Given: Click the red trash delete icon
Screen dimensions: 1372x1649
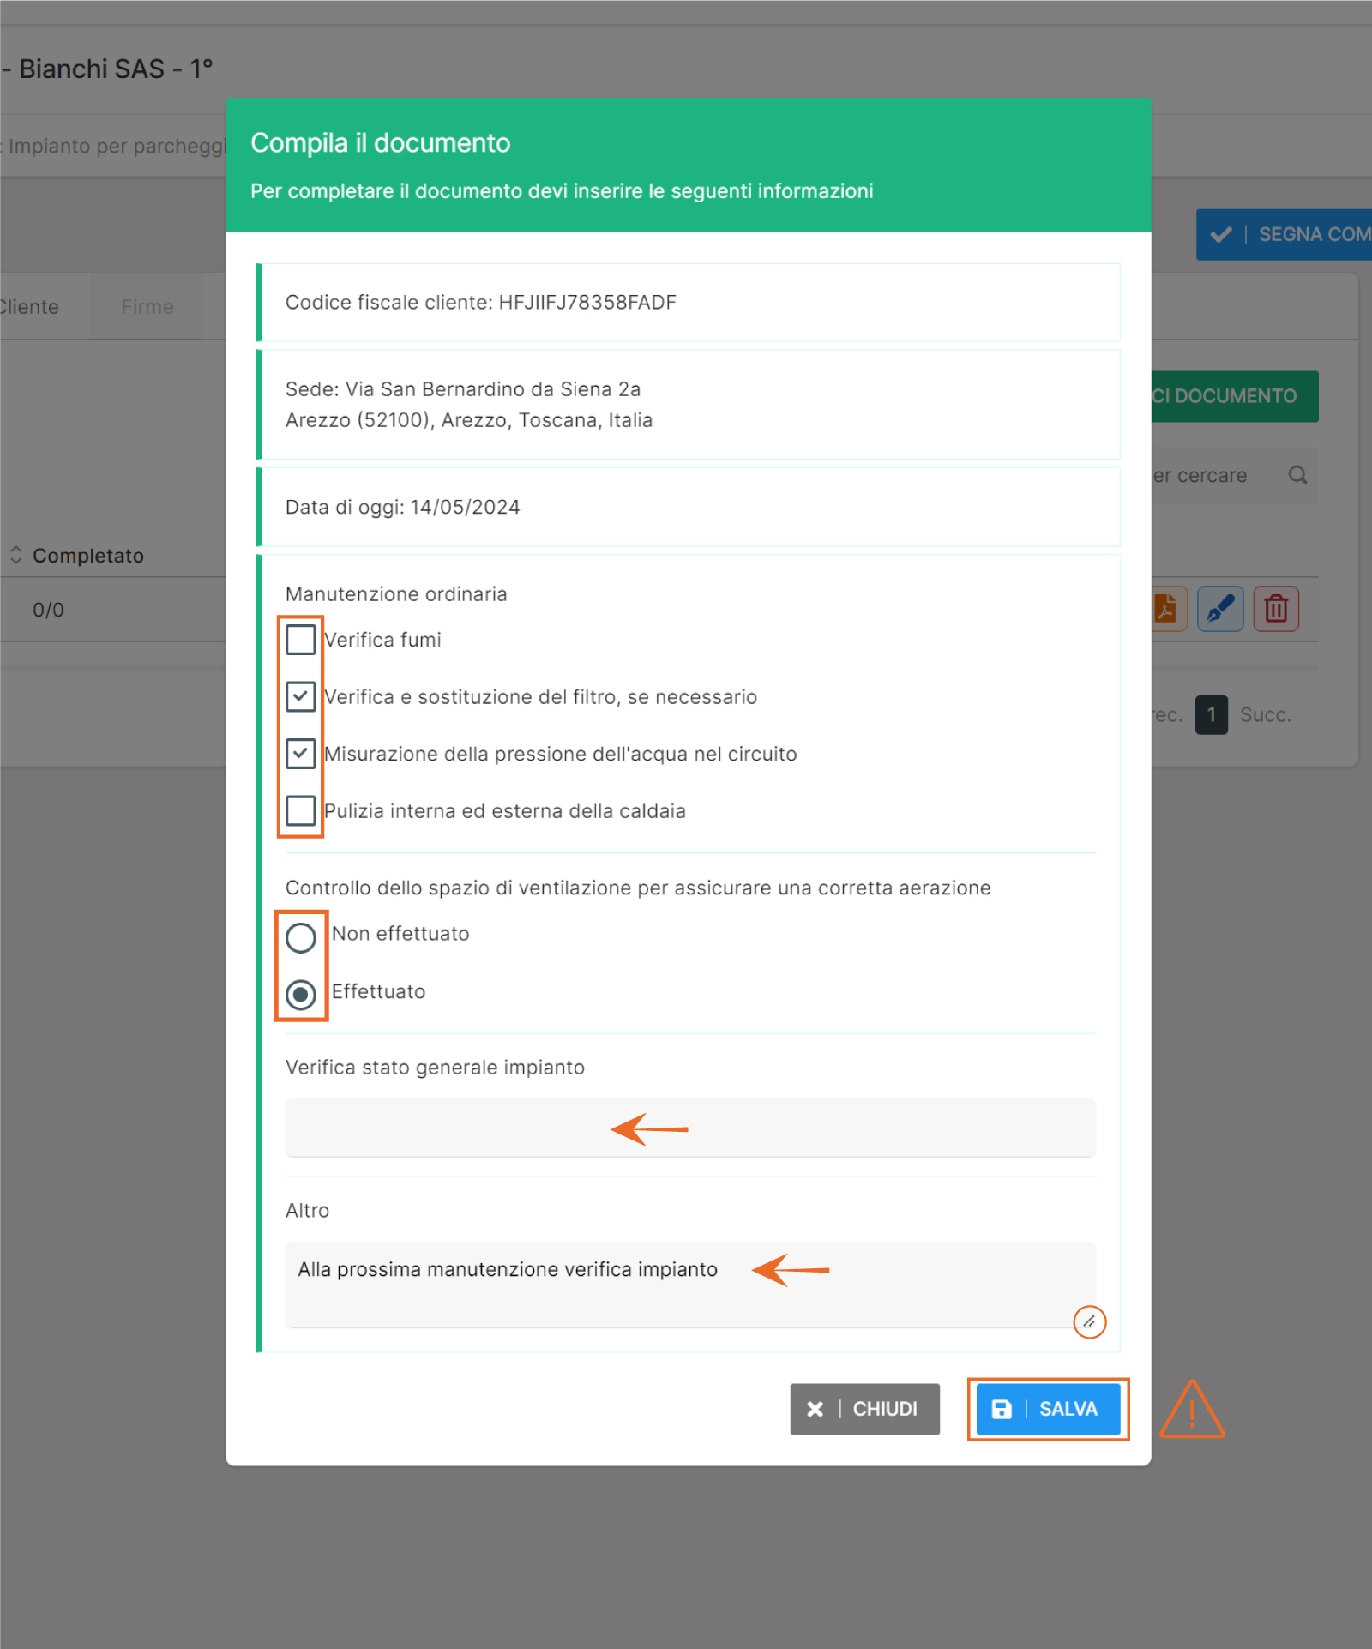Looking at the screenshot, I should [1276, 609].
